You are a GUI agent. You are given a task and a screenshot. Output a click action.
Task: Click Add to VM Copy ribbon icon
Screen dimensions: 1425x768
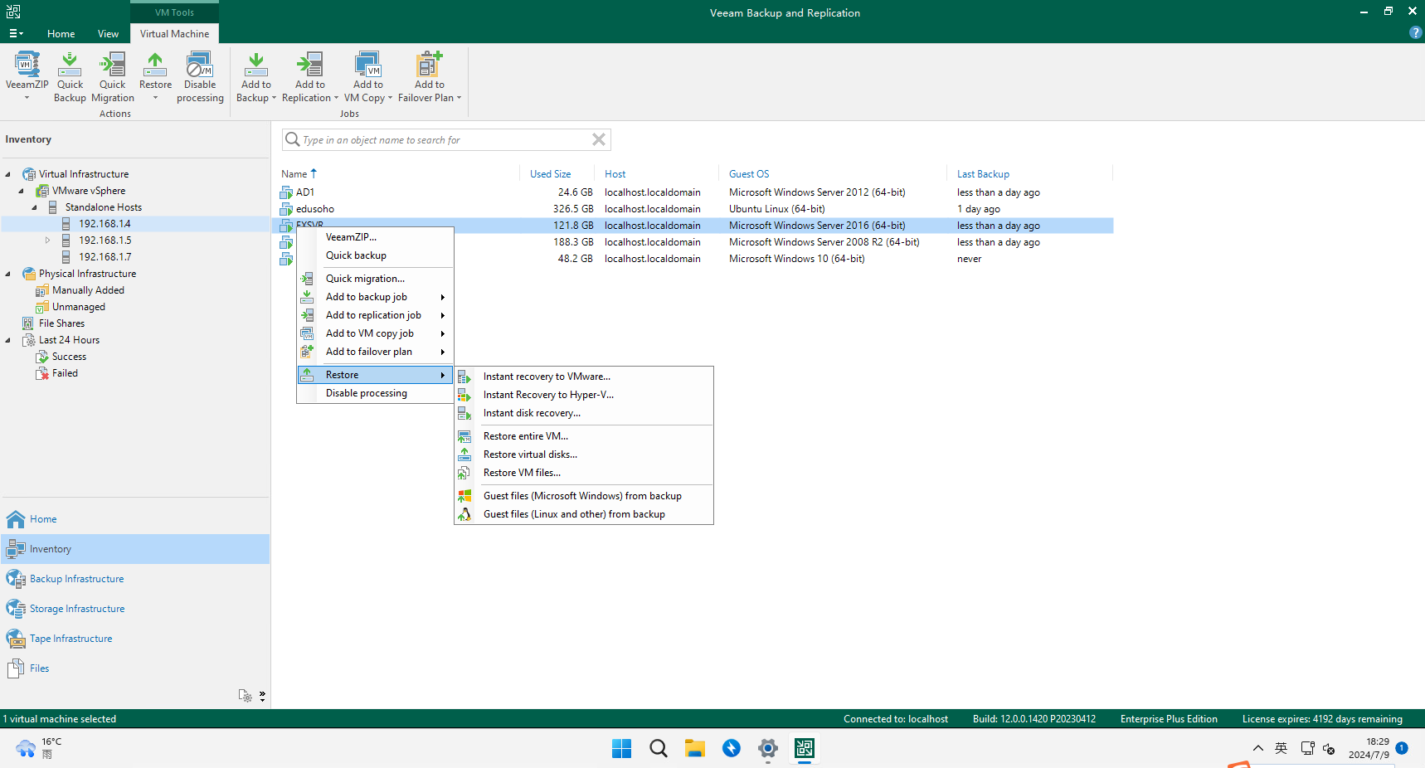click(x=367, y=65)
